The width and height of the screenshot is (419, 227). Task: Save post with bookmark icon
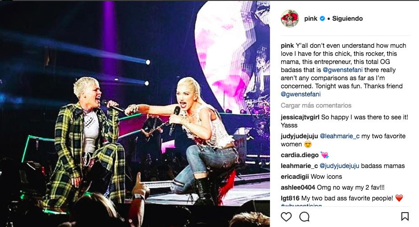tap(405, 217)
